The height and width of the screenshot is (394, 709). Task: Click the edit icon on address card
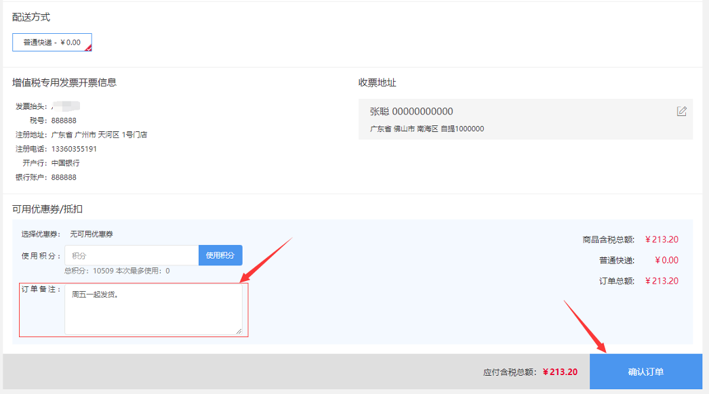(681, 112)
